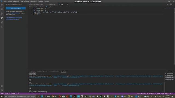Screen dimensions: 175x98
Task: Click the terminal vertical scrollbar
Action: (x=164, y=87)
